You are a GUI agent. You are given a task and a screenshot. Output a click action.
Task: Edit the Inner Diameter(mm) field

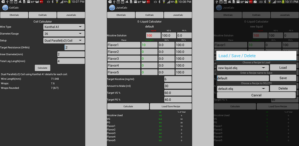click(71, 54)
